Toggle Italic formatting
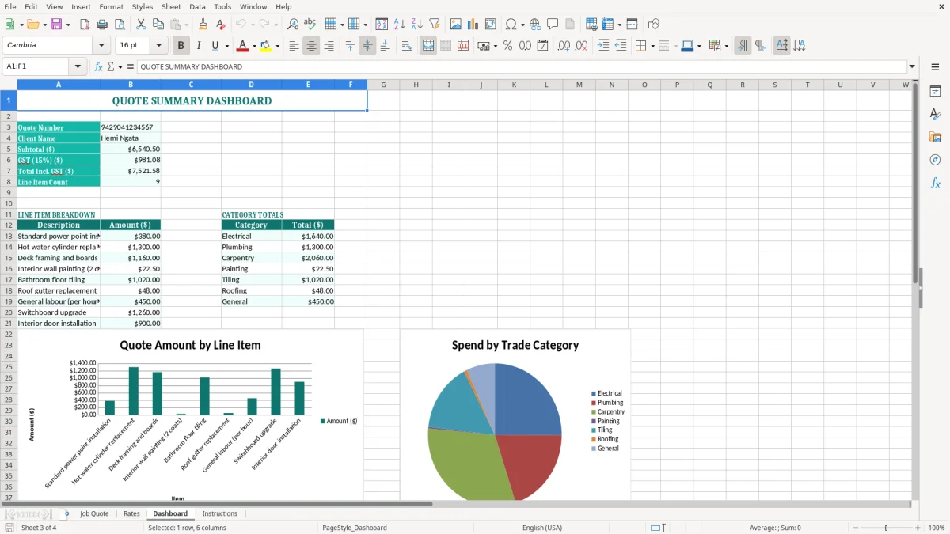Screen dimensions: 950x534 [x=199, y=46]
